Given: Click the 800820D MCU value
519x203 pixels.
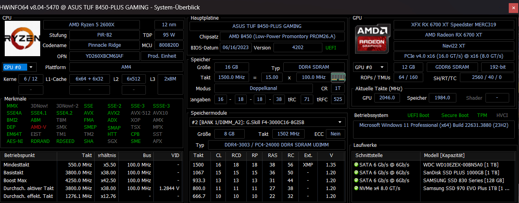Looking at the screenshot, I should [169, 45].
